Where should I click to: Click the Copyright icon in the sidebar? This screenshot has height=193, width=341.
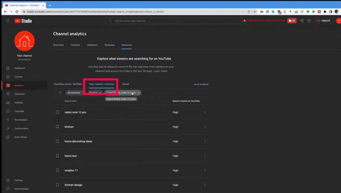click(8, 111)
